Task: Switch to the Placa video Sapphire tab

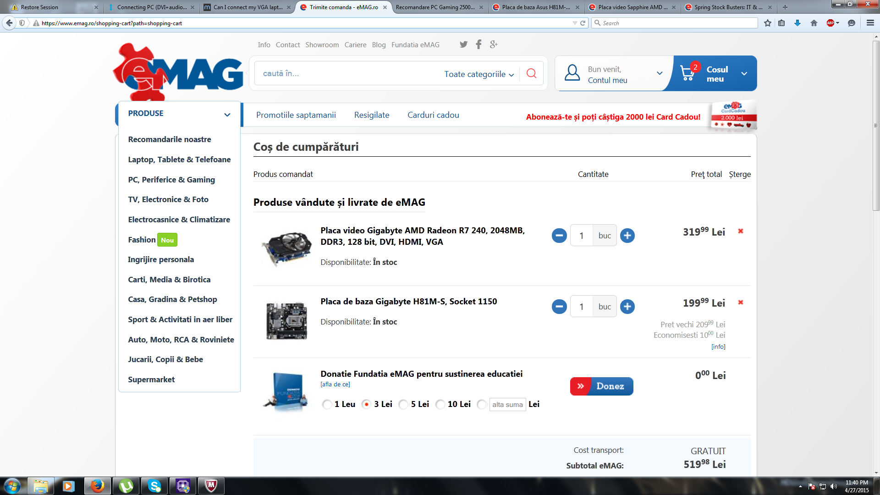Action: coord(632,7)
